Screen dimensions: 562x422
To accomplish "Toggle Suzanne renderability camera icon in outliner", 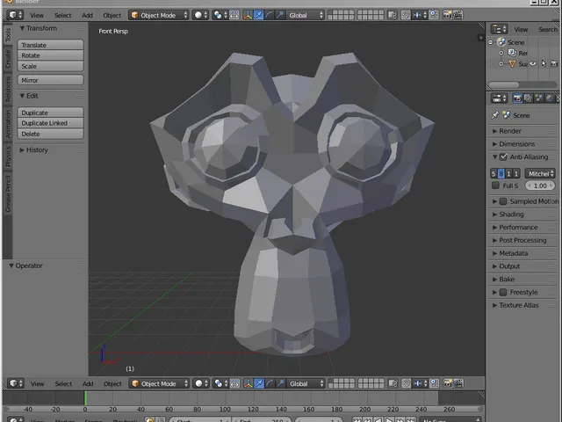I will tap(554, 64).
